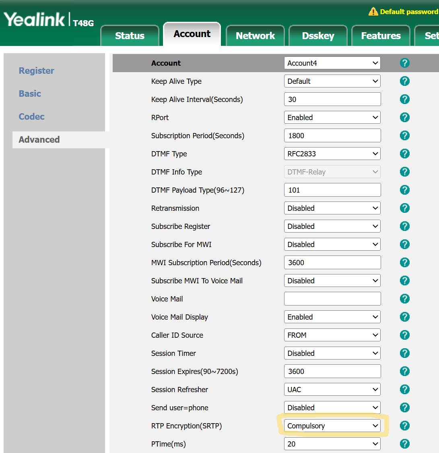Expand the PTime(ms) dropdown
Image resolution: width=439 pixels, height=453 pixels.
pyautogui.click(x=332, y=444)
